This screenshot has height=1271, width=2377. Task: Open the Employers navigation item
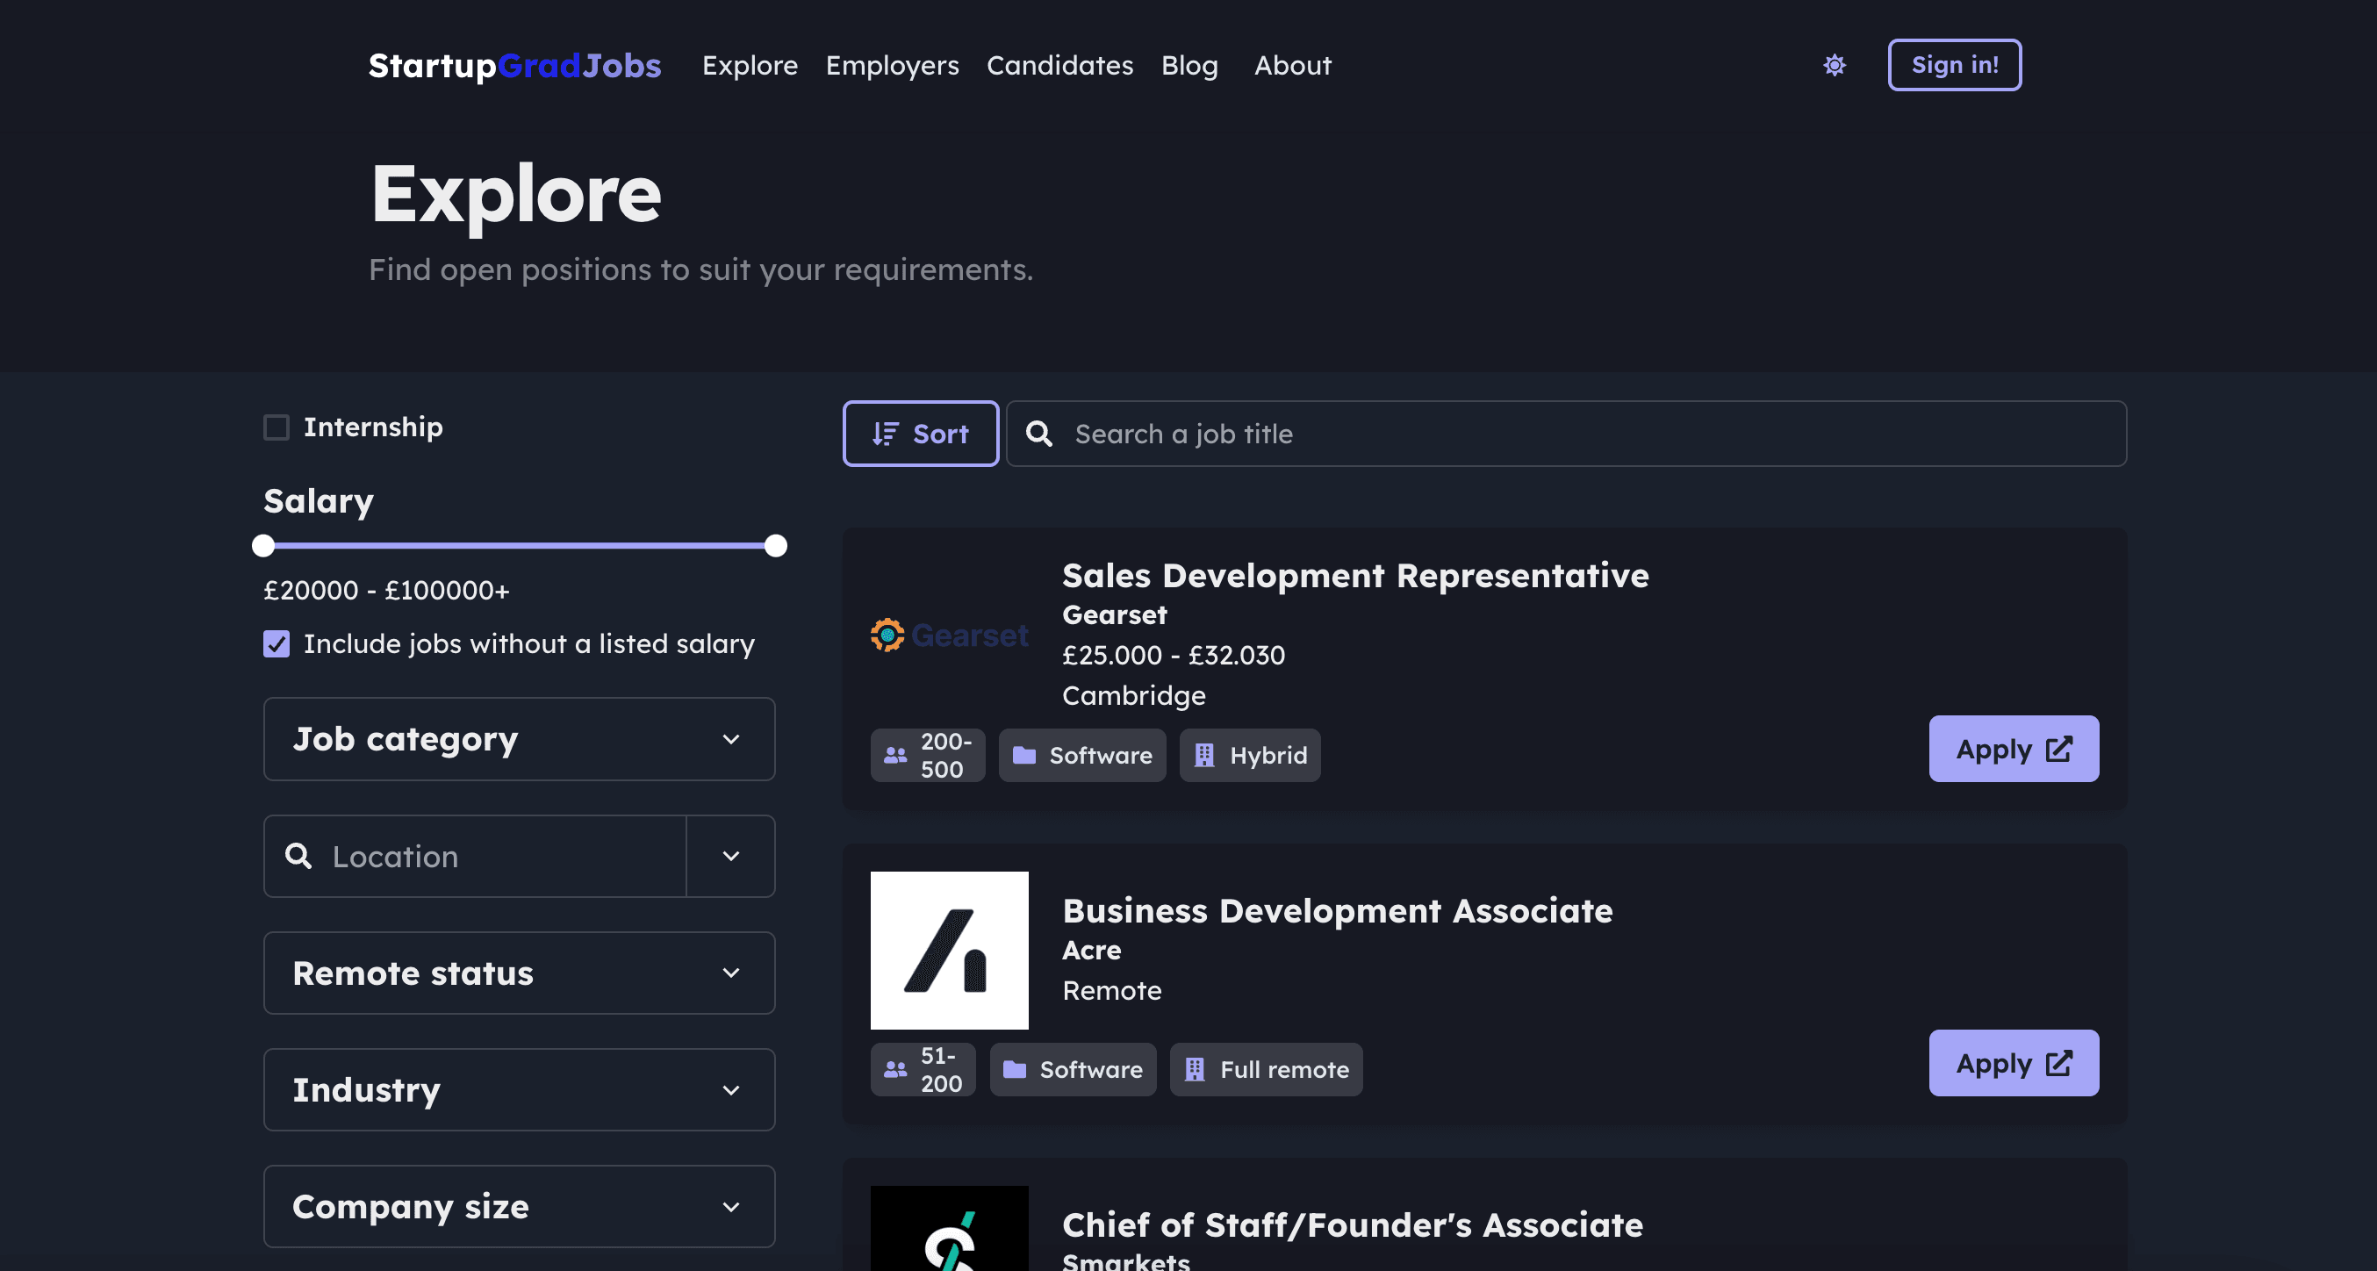pyautogui.click(x=892, y=65)
